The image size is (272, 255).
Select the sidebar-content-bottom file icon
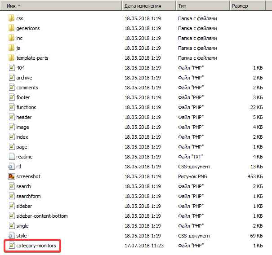point(12,215)
